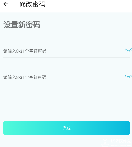The width and height of the screenshot is (132, 147).
Task: Click the underline below the first password field
Action: (x=67, y=57)
